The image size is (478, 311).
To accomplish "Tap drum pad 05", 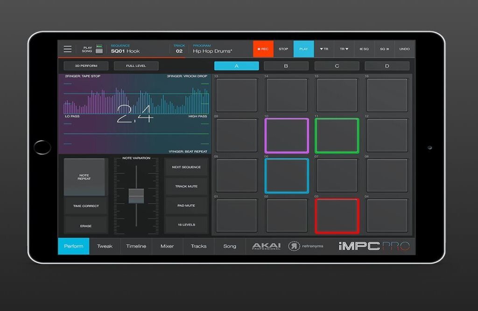I will pyautogui.click(x=237, y=176).
